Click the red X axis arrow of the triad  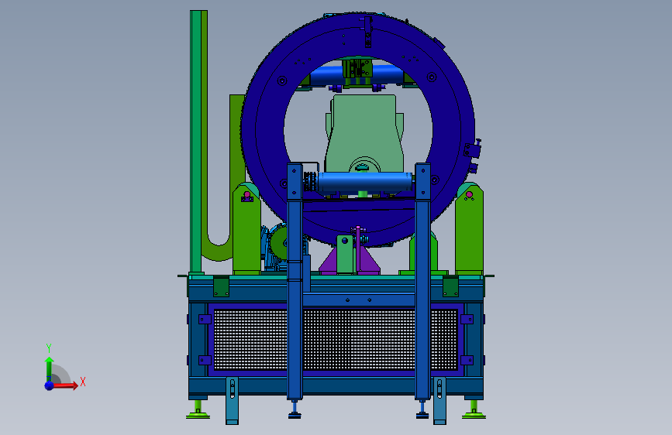point(65,385)
